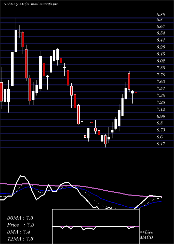174x244 pixels.
Task: Click the 6.73 price axis label
Action: point(161,130)
